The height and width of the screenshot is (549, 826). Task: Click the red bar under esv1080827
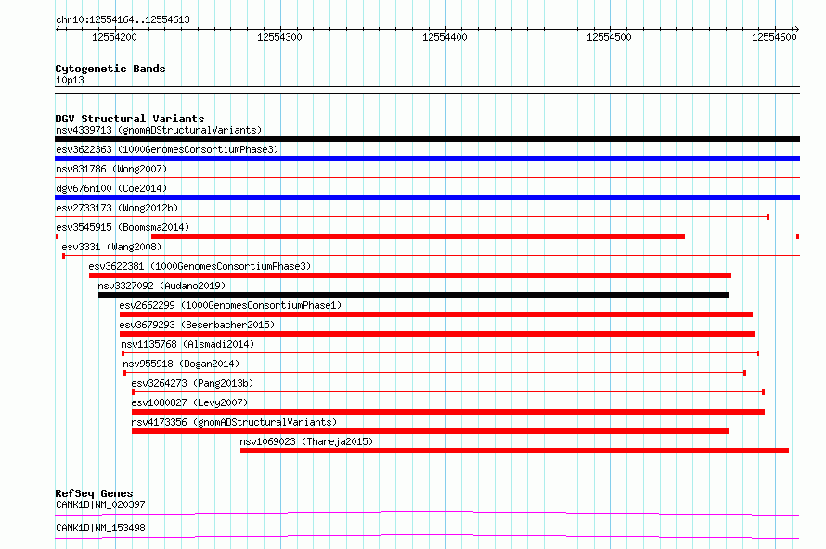click(447, 412)
